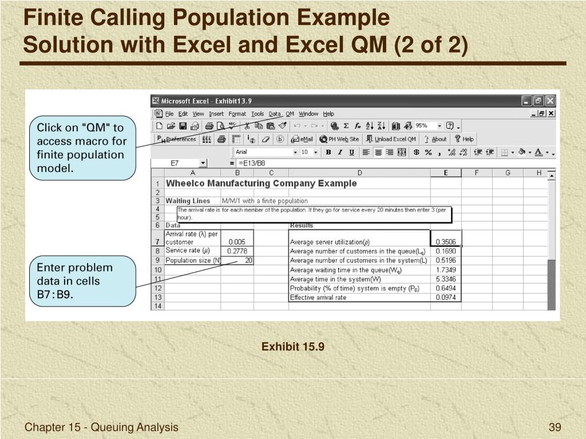586x439 pixels.
Task: Click the eMail button
Action: [302, 139]
